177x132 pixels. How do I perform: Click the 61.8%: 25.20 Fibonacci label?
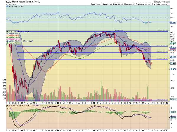(x=162, y=59)
